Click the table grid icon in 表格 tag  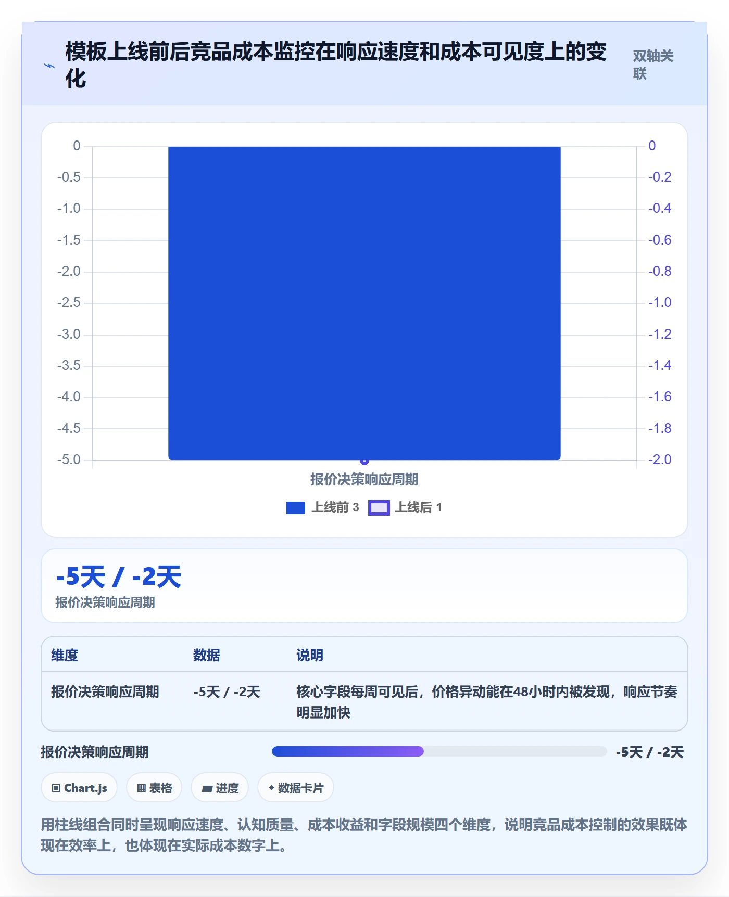141,788
